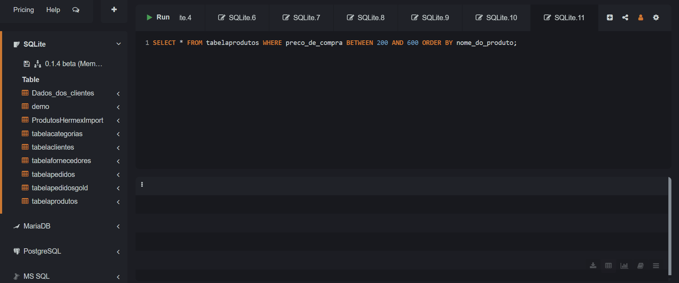Switch to the SQLite.10 tab
679x283 pixels.
[x=496, y=18]
